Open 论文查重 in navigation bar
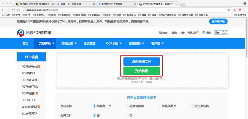Image resolution: width=248 pixels, height=119 pixels. [x=90, y=43]
